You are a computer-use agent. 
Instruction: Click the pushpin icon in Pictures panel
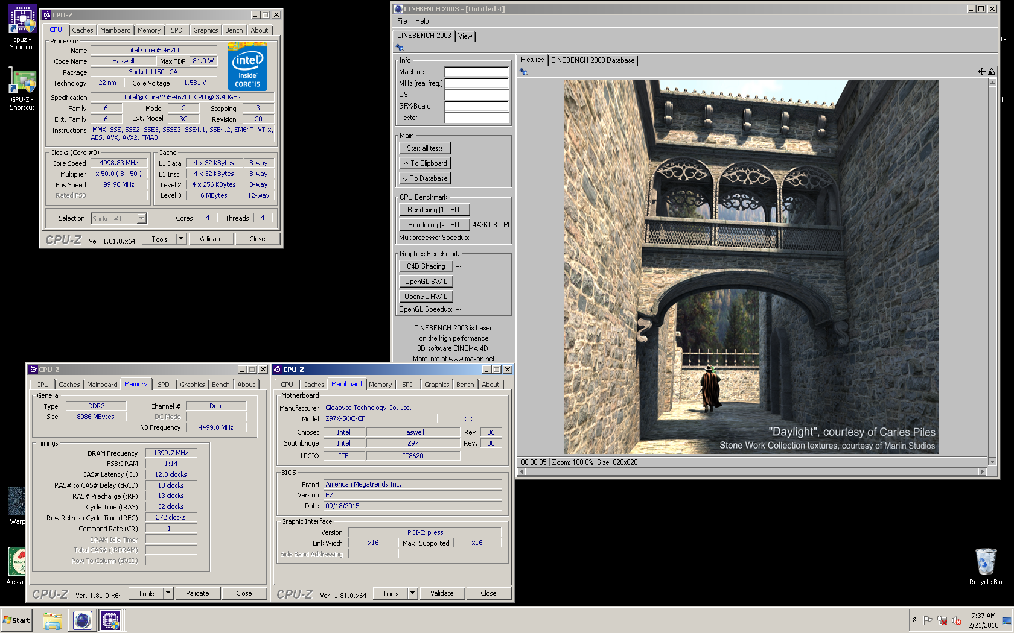click(x=523, y=72)
